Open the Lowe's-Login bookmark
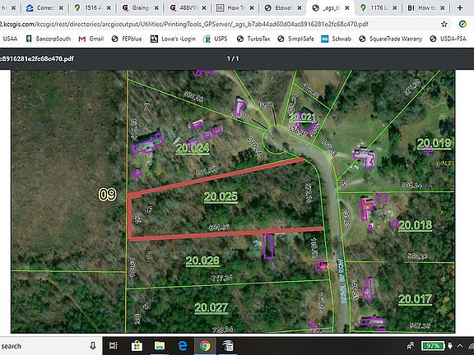 click(173, 39)
